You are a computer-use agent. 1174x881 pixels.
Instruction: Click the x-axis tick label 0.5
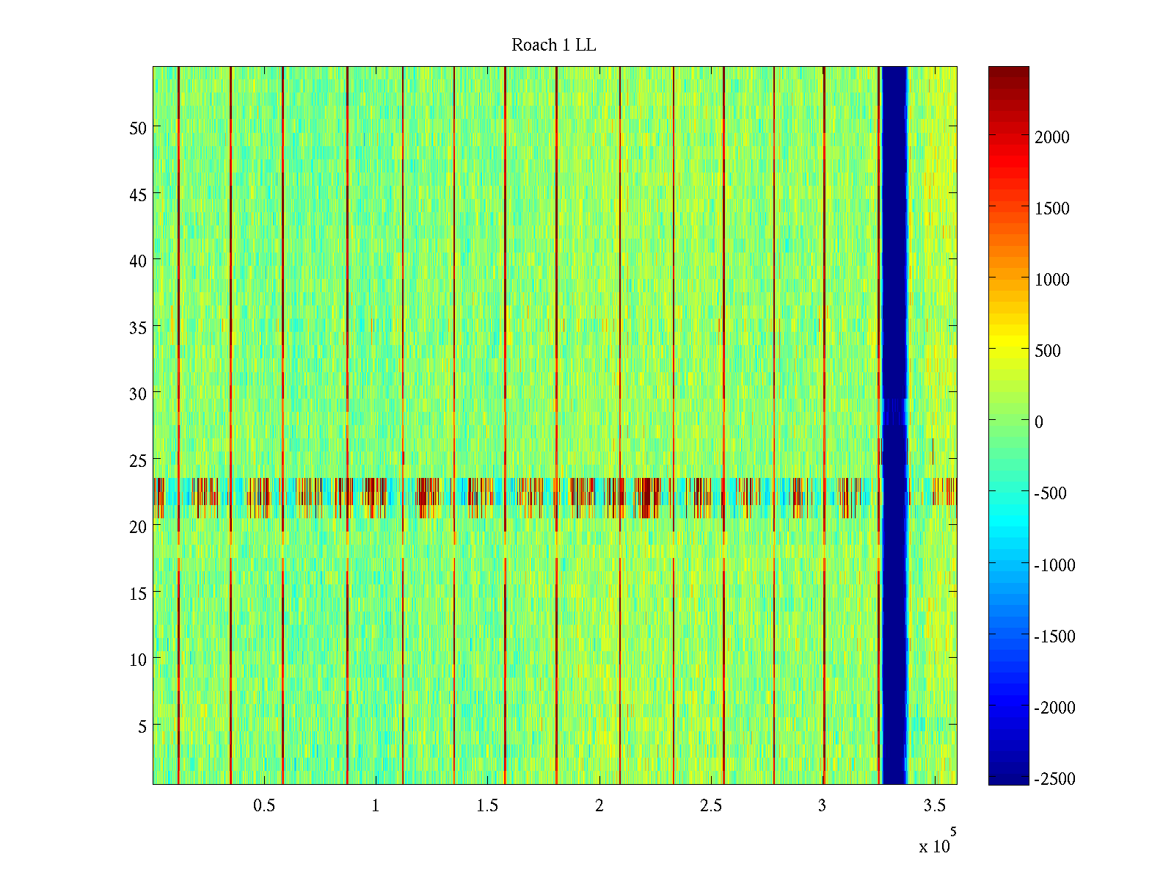(x=264, y=805)
